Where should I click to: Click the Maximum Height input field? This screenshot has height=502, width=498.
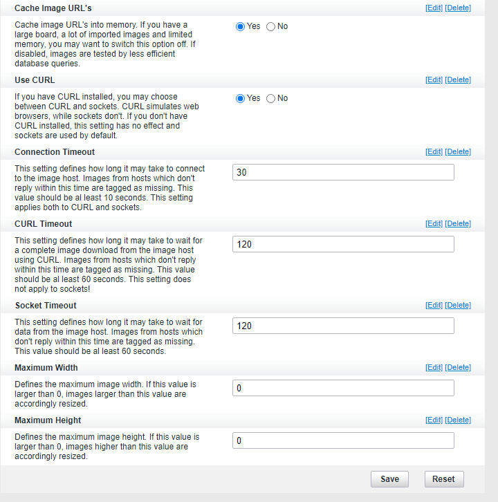pyautogui.click(x=343, y=440)
